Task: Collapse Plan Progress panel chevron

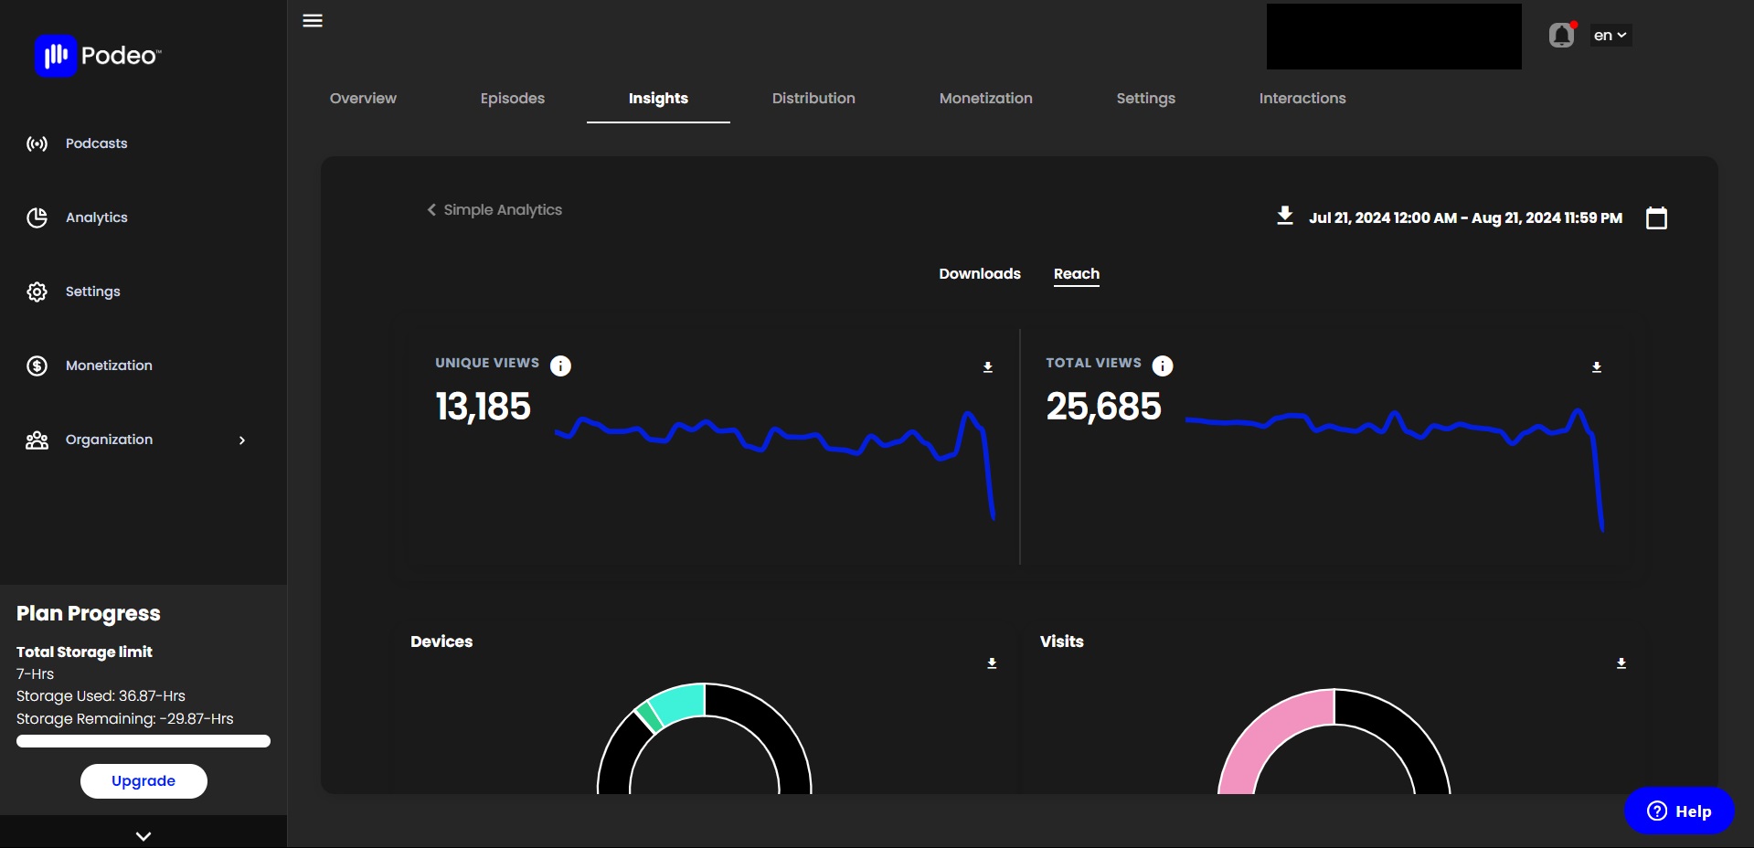Action: tap(144, 835)
